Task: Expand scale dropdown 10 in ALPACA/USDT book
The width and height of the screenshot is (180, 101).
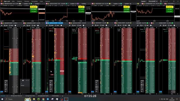Action: (x=74, y=26)
